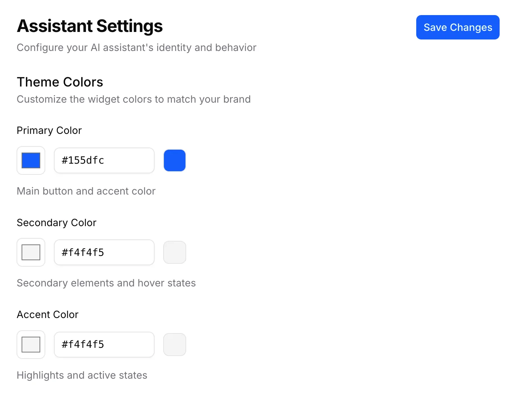The height and width of the screenshot is (402, 514).
Task: Open the Accent Color picker swatch
Action: [31, 345]
